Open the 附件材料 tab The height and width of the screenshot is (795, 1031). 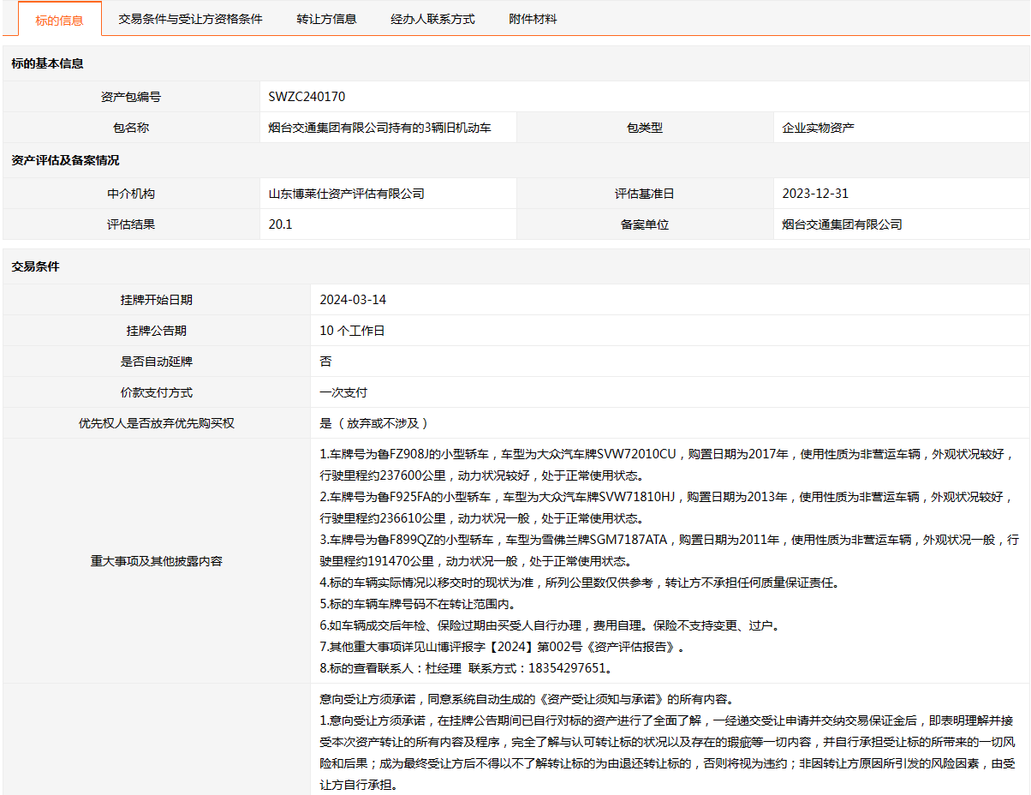pyautogui.click(x=533, y=19)
